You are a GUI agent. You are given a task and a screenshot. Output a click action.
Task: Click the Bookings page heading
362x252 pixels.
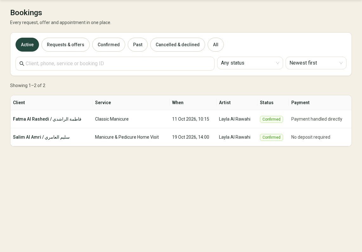coord(26,13)
